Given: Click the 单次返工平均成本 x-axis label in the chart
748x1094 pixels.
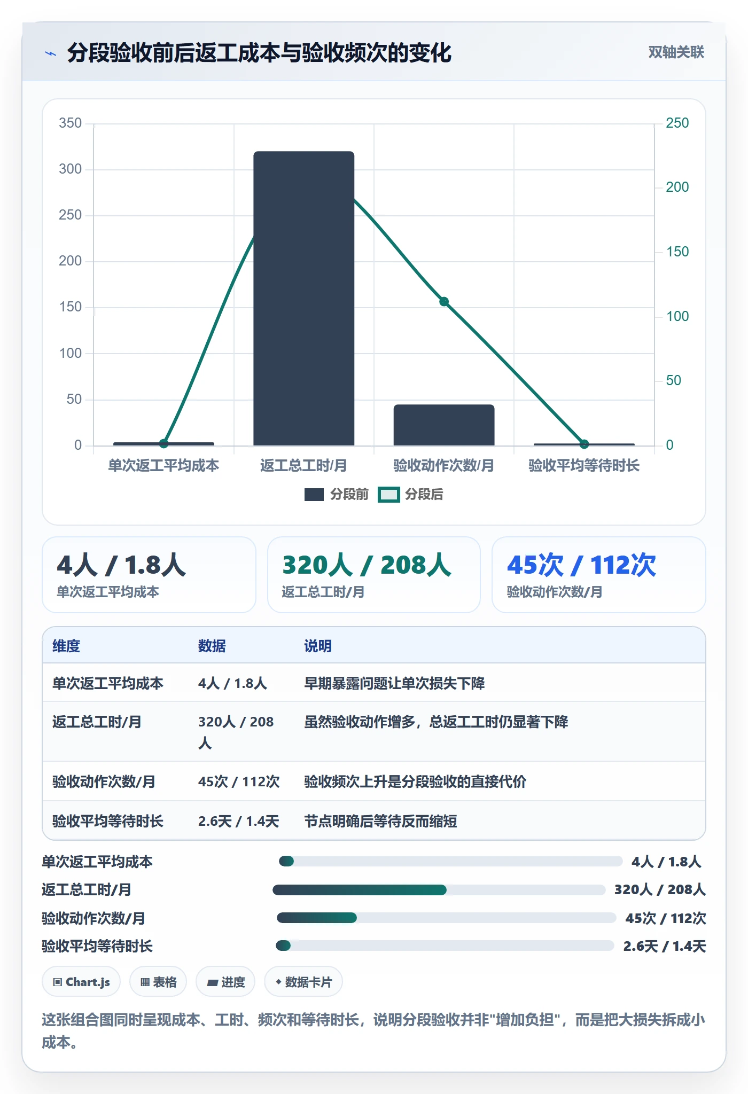Looking at the screenshot, I should 163,465.
